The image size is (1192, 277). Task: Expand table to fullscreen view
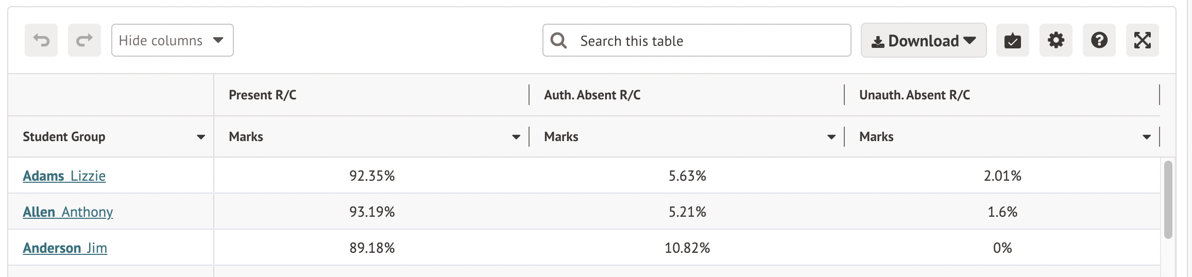pyautogui.click(x=1143, y=40)
